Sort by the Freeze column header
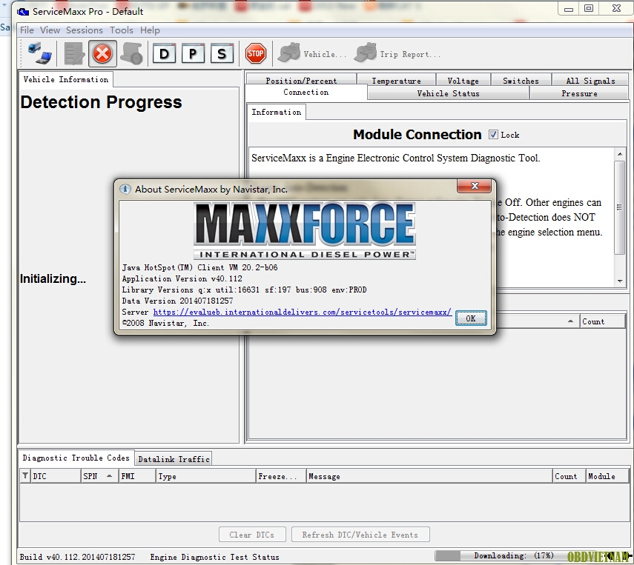634x565 pixels. coord(281,476)
